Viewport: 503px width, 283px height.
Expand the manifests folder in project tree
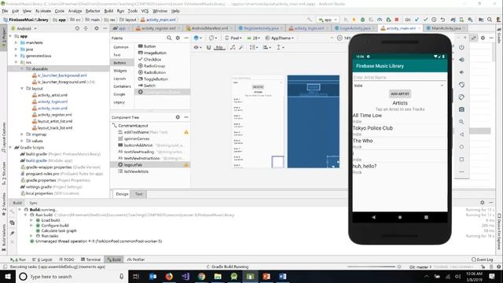[x=16, y=42]
